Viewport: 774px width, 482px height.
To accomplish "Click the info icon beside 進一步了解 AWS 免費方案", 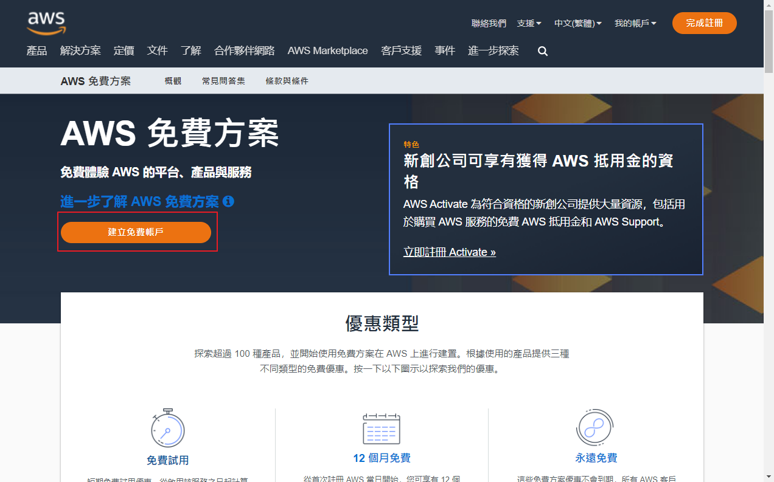I will (x=228, y=201).
